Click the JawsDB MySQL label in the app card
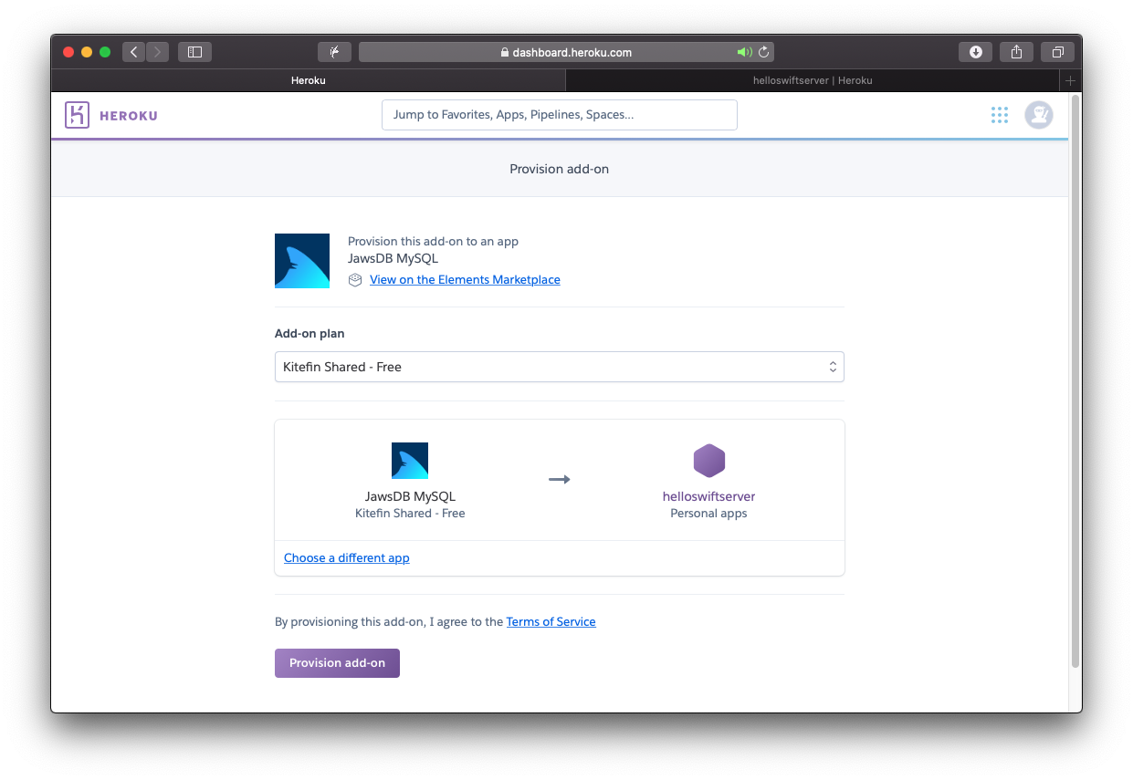 point(410,497)
